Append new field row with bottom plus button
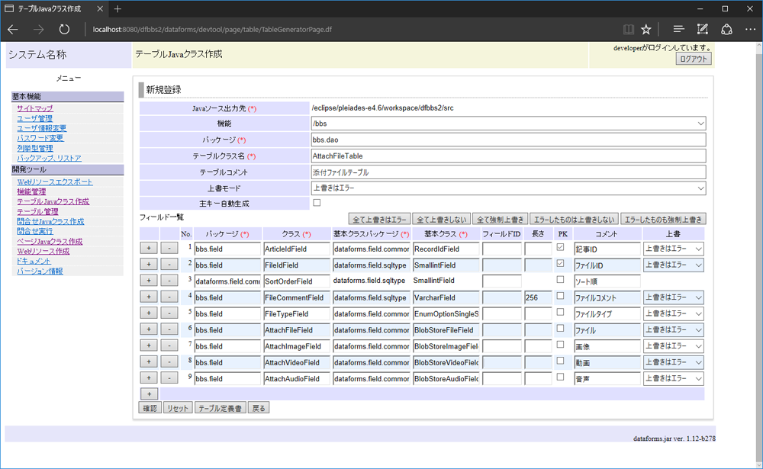Image resolution: width=763 pixels, height=469 pixels. [150, 394]
